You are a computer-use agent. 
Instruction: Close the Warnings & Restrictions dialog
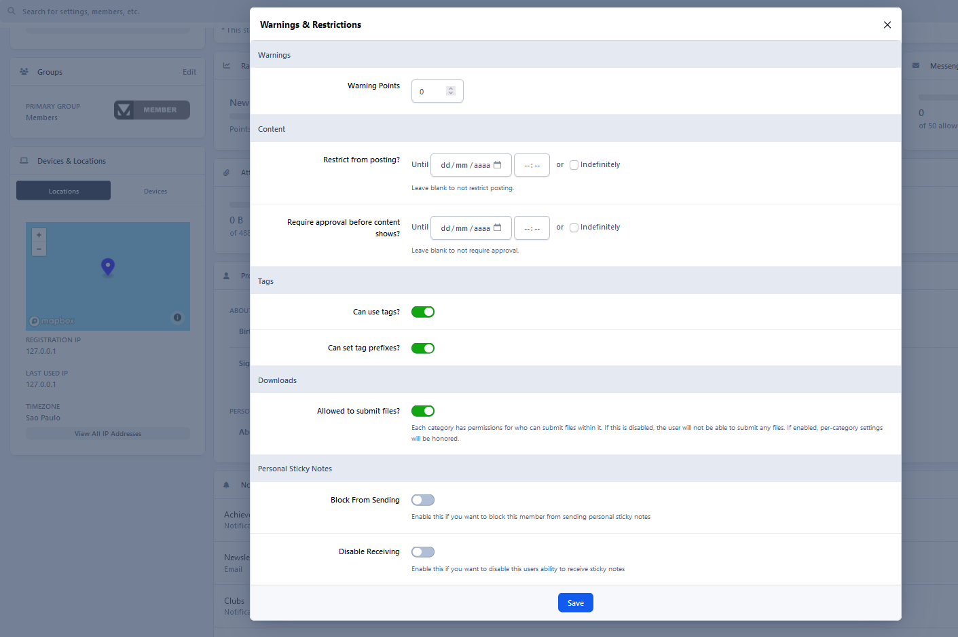coord(887,25)
